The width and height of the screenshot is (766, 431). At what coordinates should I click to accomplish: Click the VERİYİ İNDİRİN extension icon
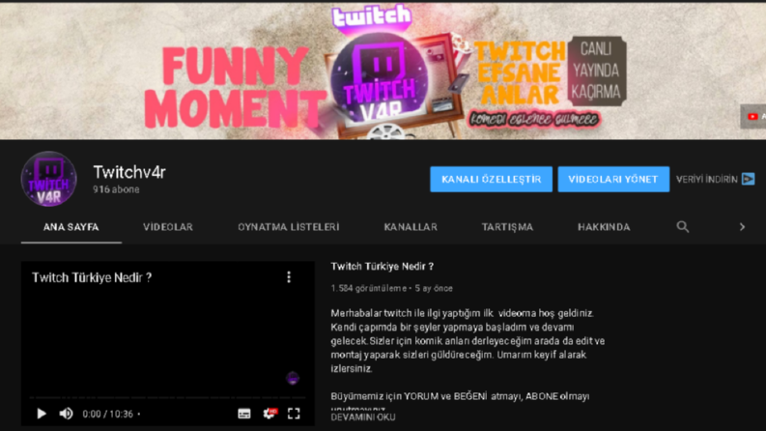[x=748, y=179]
